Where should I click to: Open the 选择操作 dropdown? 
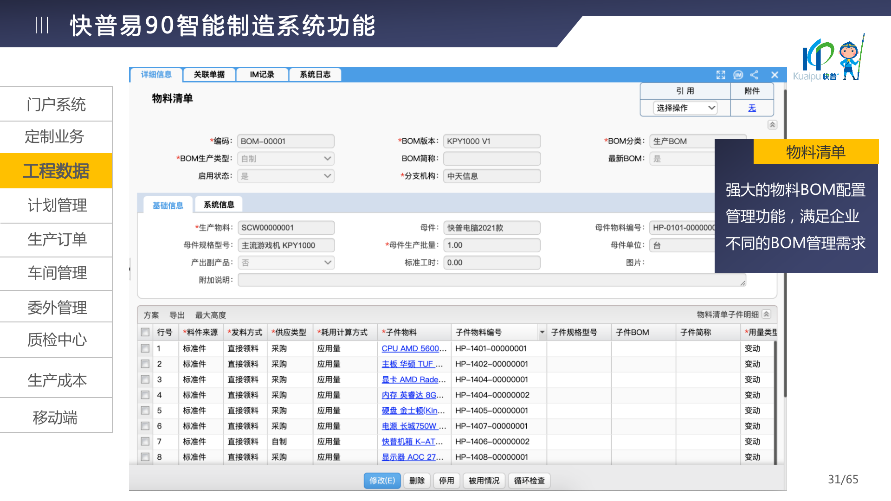click(685, 108)
